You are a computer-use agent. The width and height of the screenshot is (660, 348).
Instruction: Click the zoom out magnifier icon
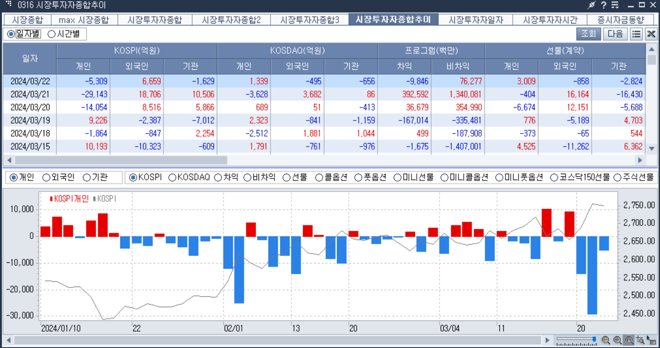click(606, 340)
